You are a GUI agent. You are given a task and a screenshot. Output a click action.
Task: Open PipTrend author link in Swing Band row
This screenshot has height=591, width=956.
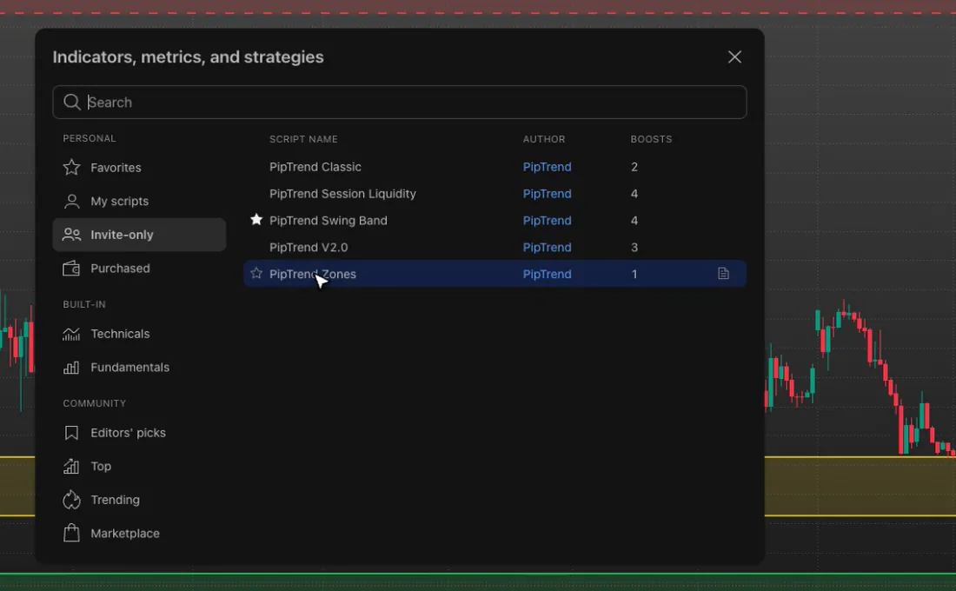(x=547, y=221)
